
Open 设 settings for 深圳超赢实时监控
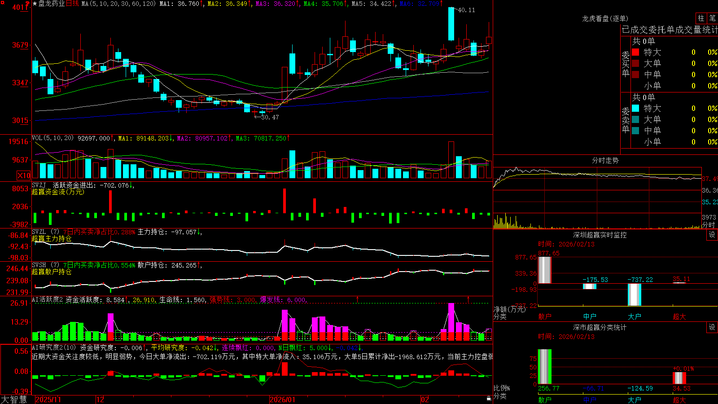coord(712,235)
